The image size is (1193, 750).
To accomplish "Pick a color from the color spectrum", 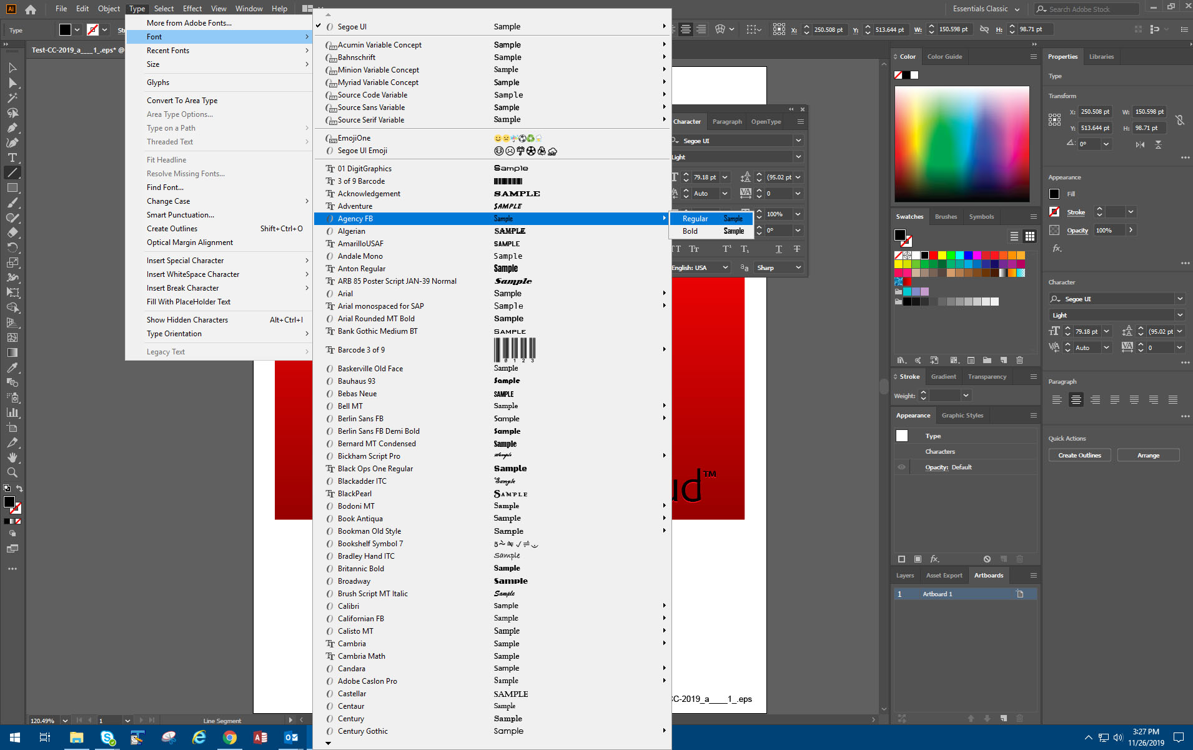I will point(962,144).
